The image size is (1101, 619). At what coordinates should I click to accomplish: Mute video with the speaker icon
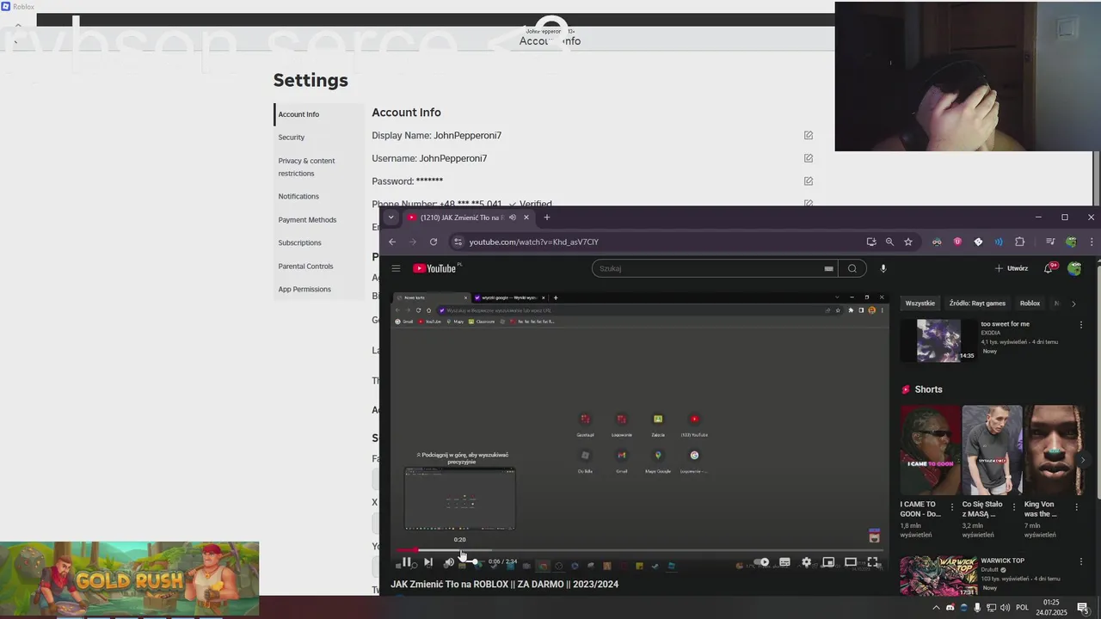click(x=449, y=562)
